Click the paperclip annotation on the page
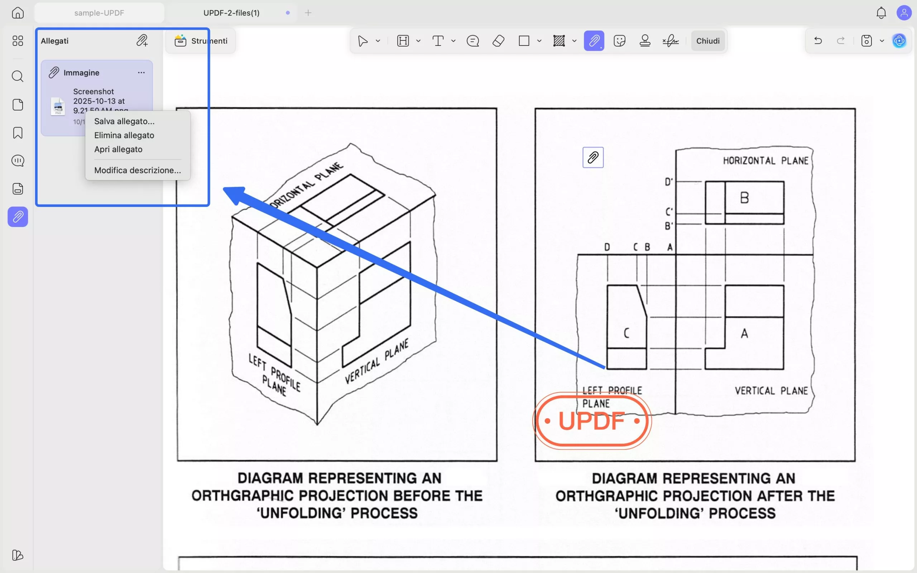 coord(592,157)
